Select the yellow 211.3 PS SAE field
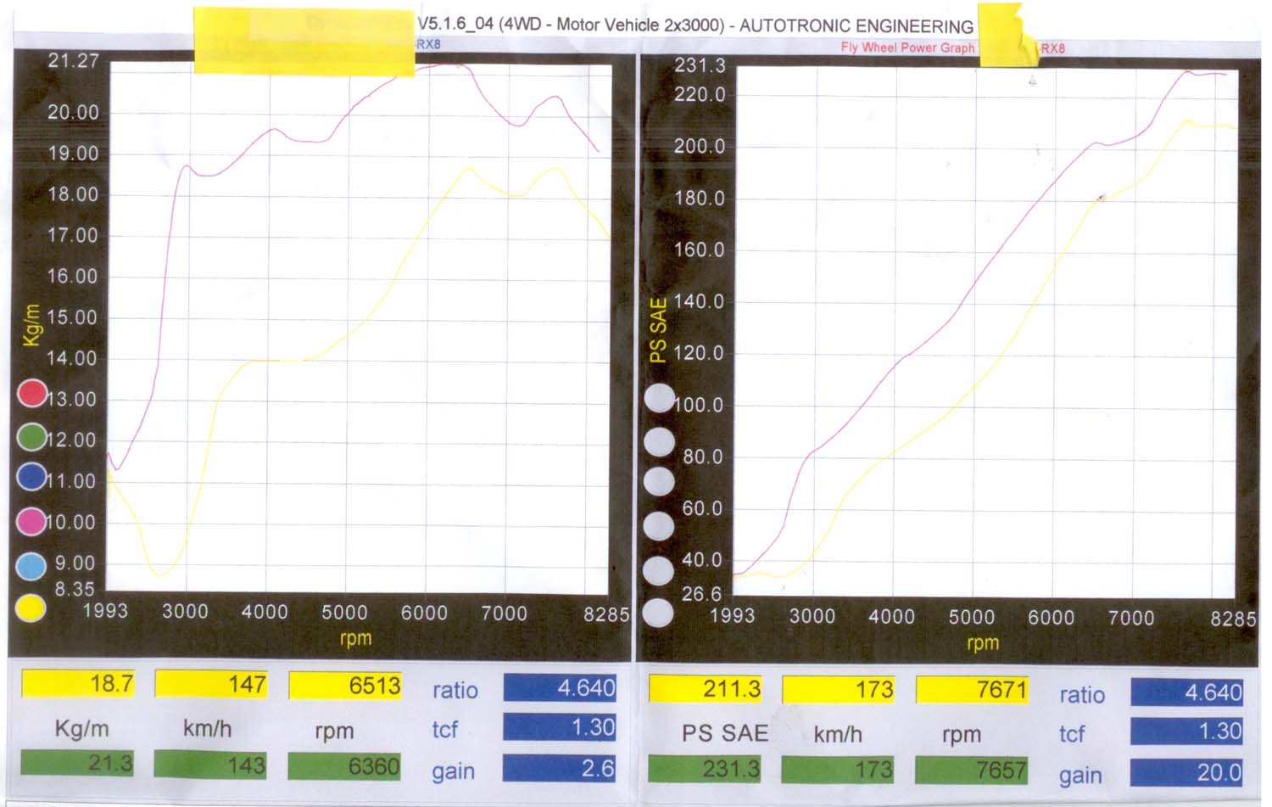This screenshot has width=1272, height=807. pyautogui.click(x=706, y=688)
